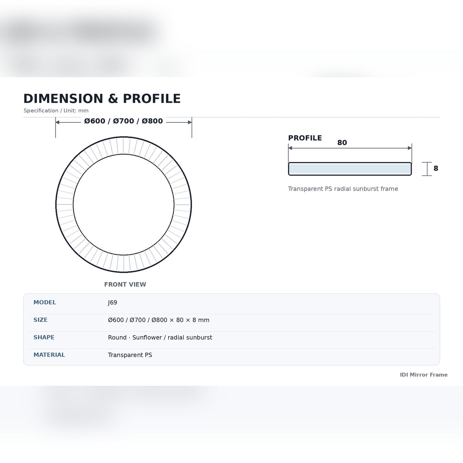Click the "MATERIAL" row label
Screen dimensions: 463x463
(49, 355)
